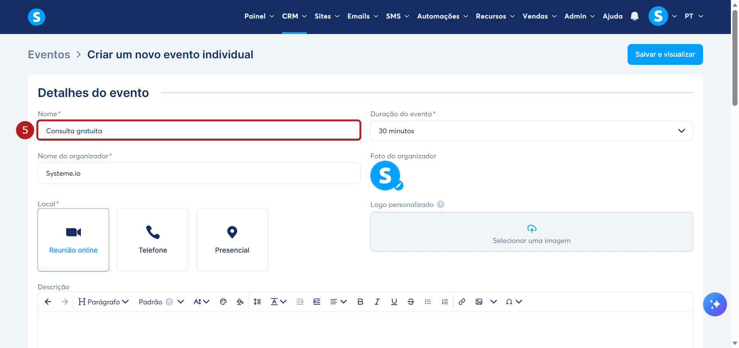Apply italic formatting in the editor toolbar
Viewport: 739px width, 348px height.
coord(377,302)
